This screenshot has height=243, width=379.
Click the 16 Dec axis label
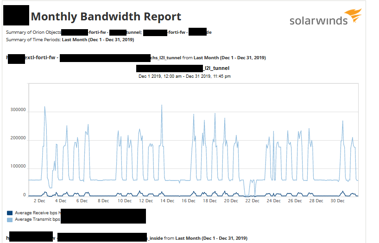(188, 201)
